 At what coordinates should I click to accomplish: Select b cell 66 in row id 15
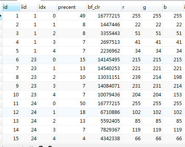[x=173, y=139]
